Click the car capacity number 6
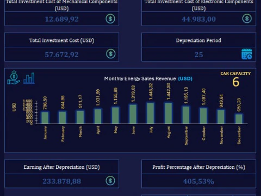The image size is (261, 196). pos(236,82)
